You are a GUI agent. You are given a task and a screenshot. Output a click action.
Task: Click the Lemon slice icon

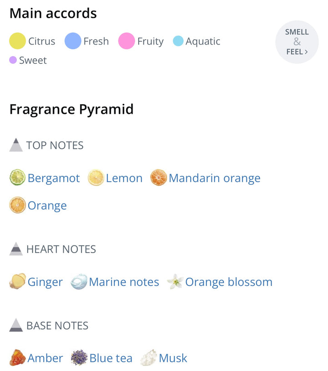tap(96, 178)
